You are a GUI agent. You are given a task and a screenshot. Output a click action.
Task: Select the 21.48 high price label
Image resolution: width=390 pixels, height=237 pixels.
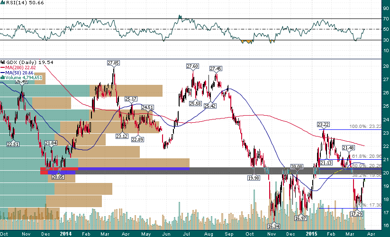tap(348, 148)
